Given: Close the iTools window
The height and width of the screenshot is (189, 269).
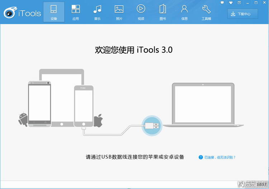Looking at the screenshot, I should pos(264,3).
